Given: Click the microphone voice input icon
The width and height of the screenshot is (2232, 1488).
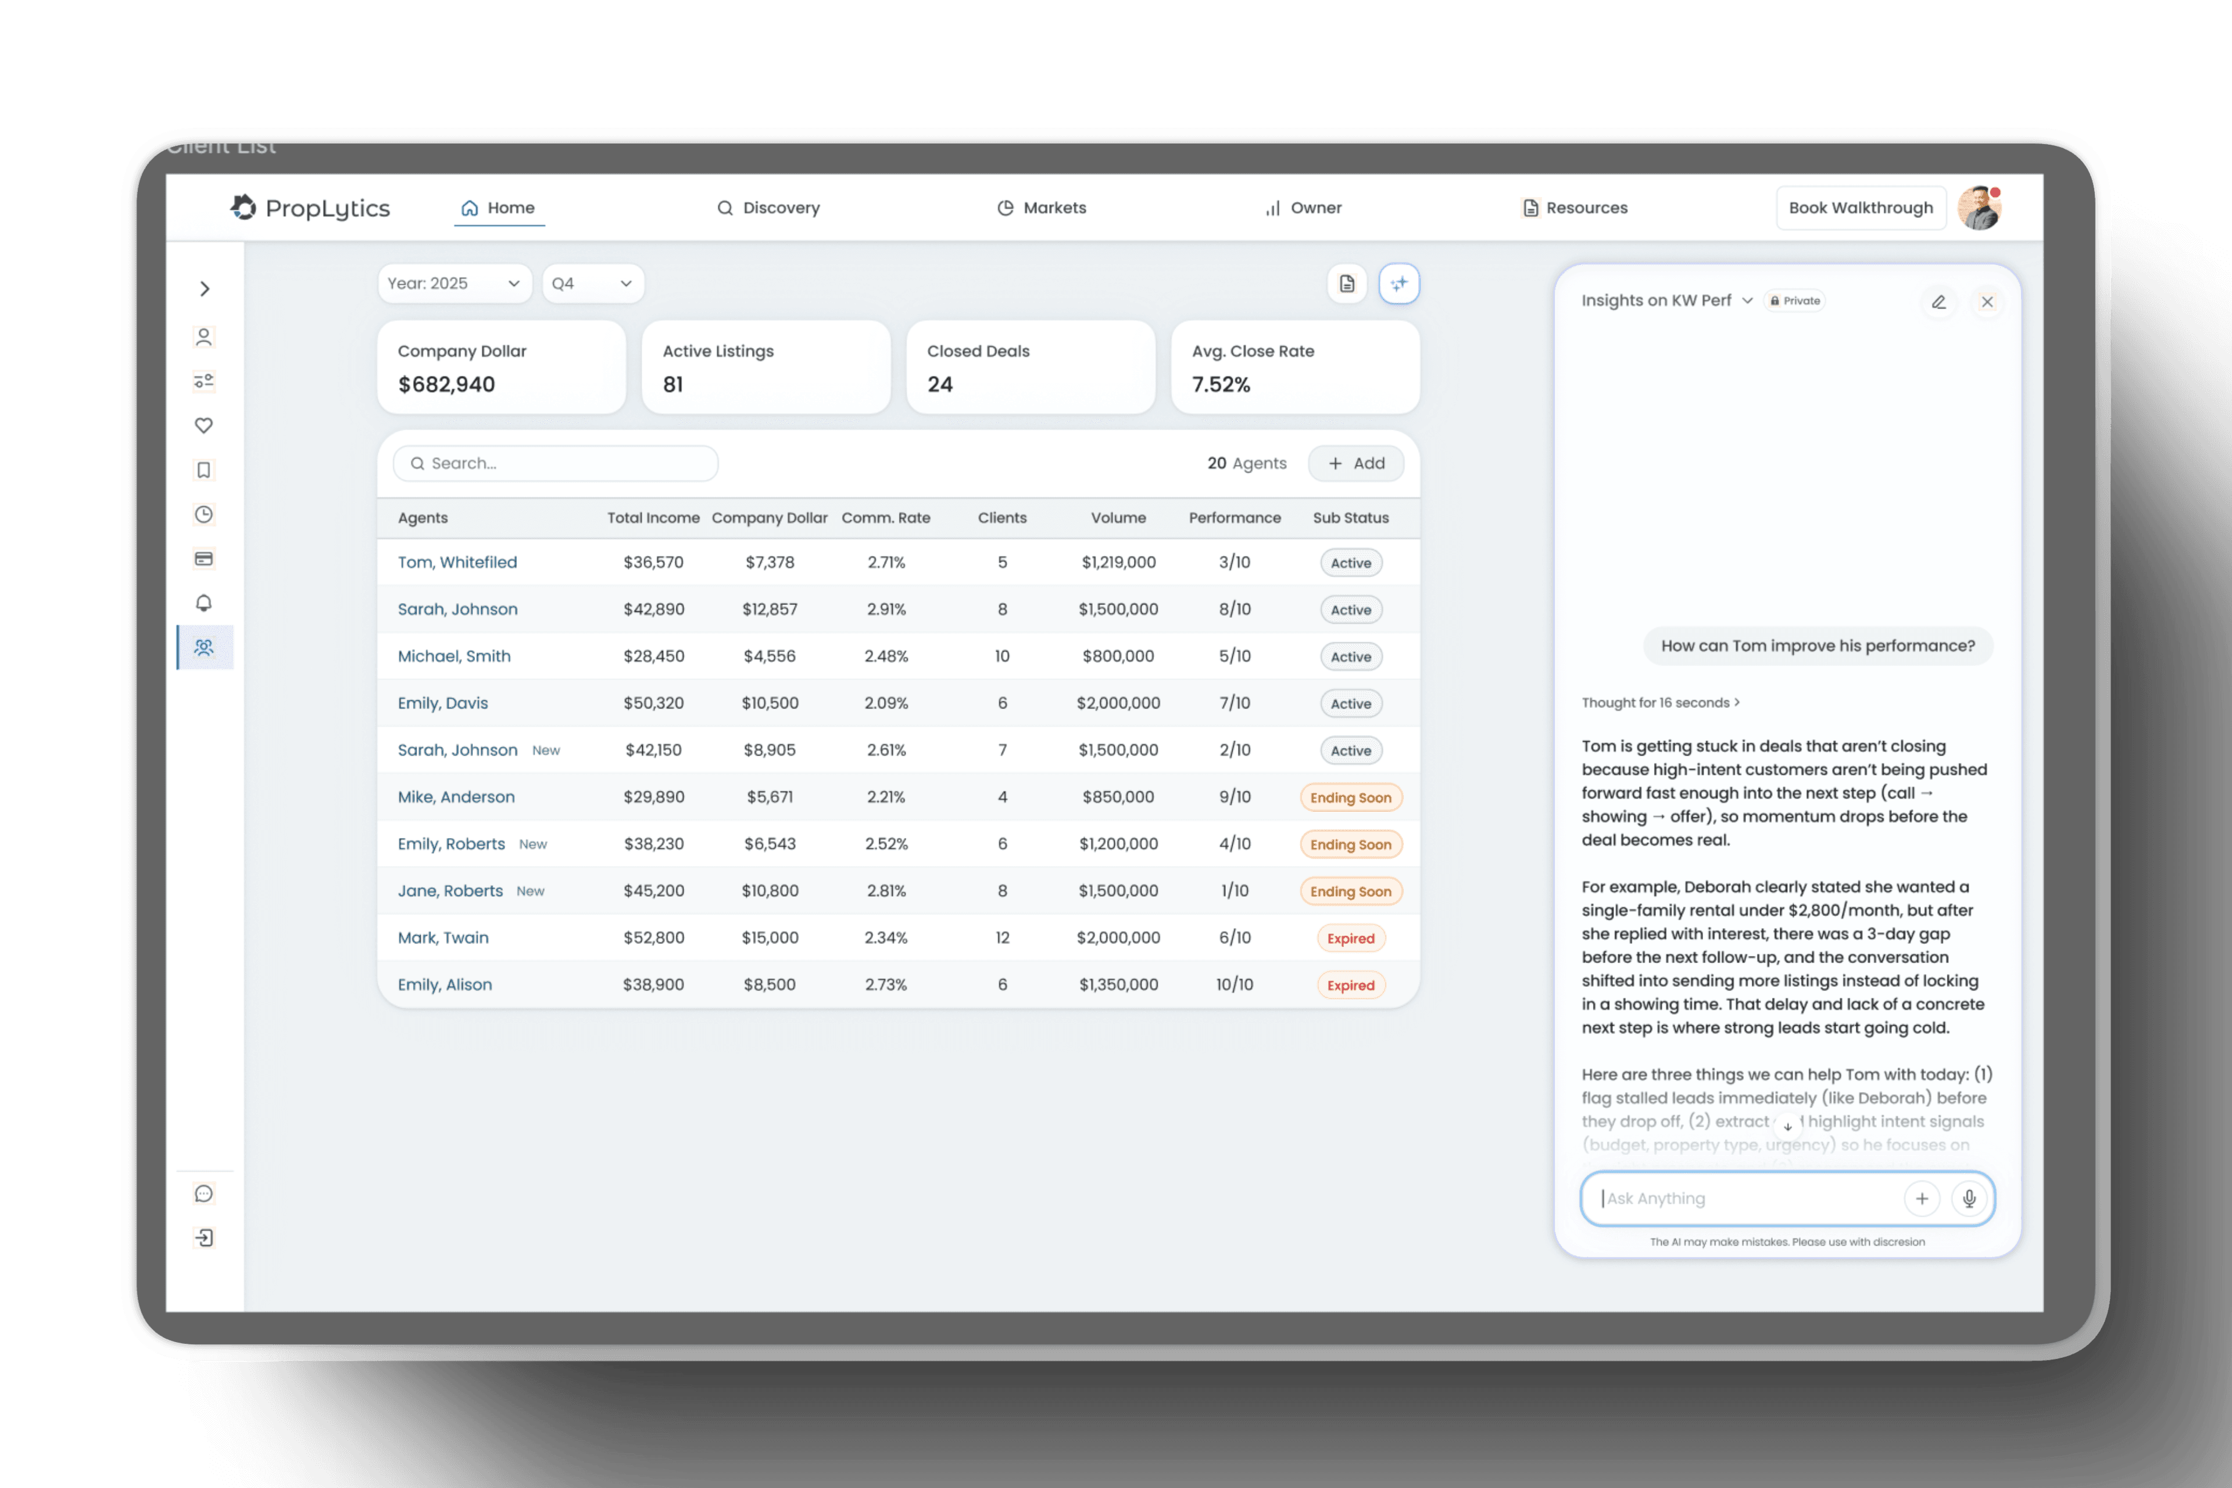Looking at the screenshot, I should tap(1969, 1199).
